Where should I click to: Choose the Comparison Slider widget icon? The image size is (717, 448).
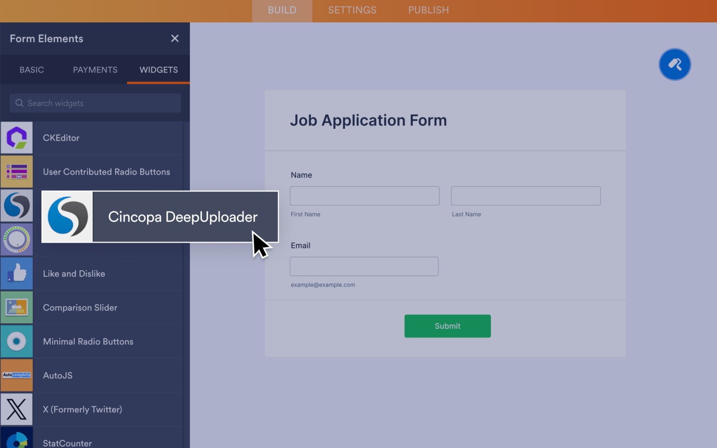[x=17, y=307]
